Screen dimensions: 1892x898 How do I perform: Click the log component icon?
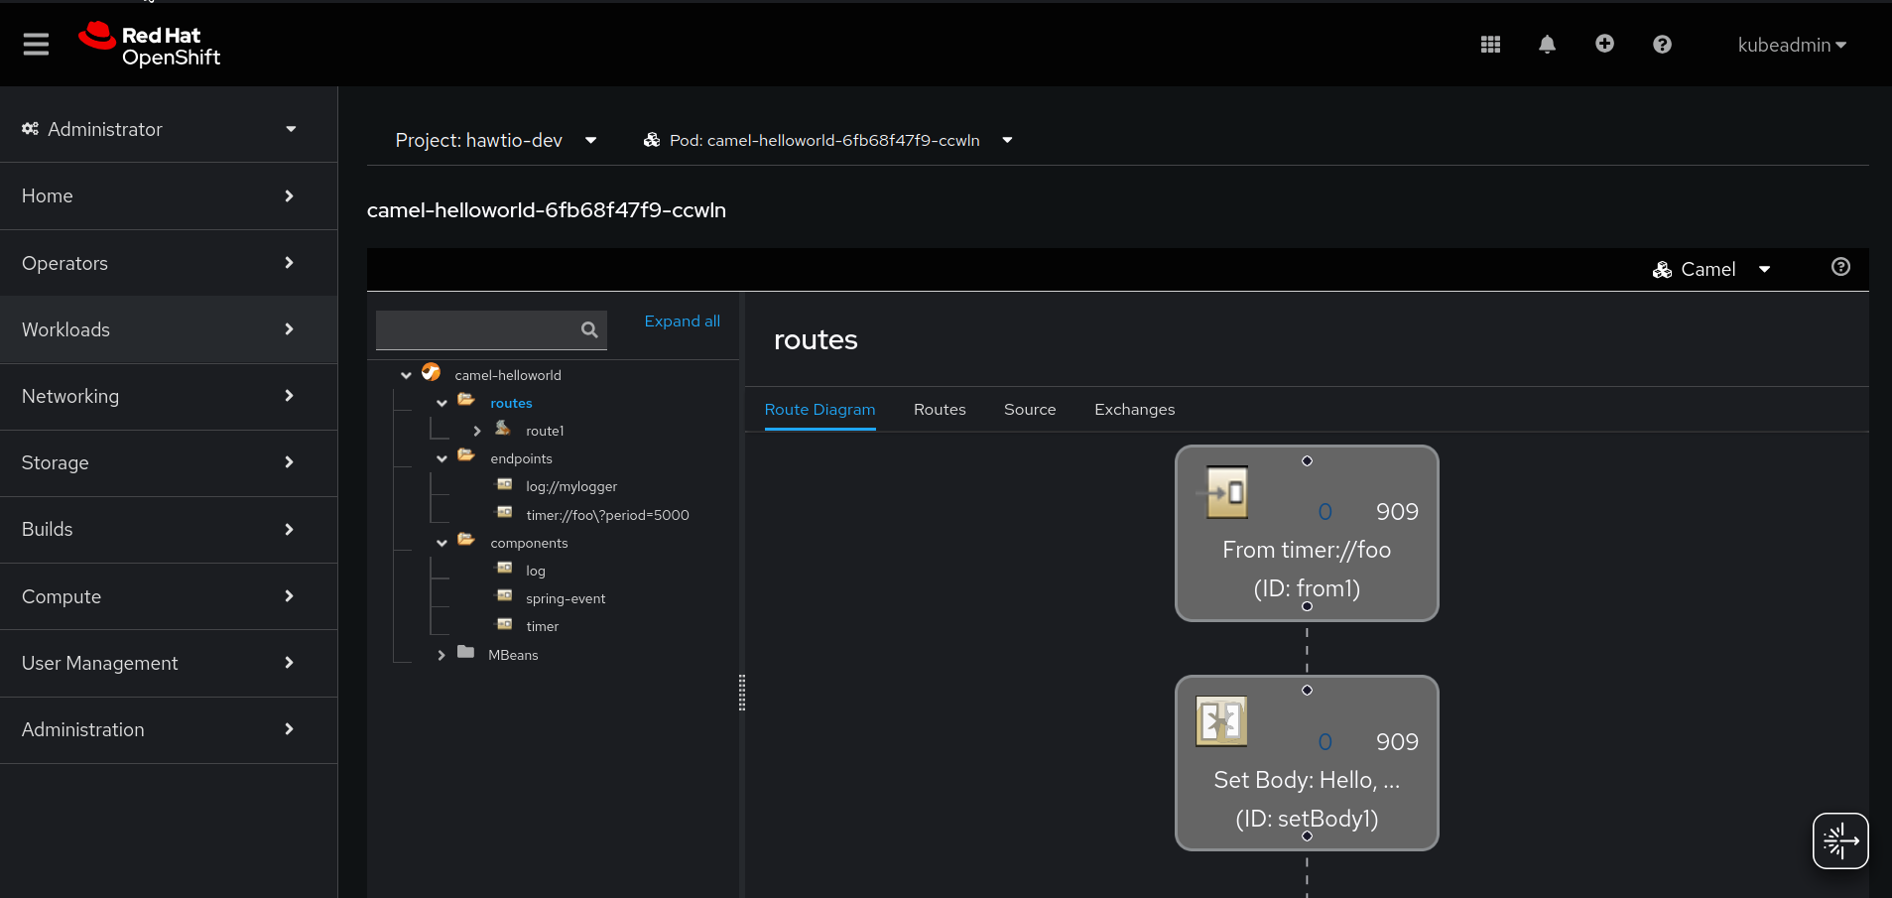pos(504,568)
